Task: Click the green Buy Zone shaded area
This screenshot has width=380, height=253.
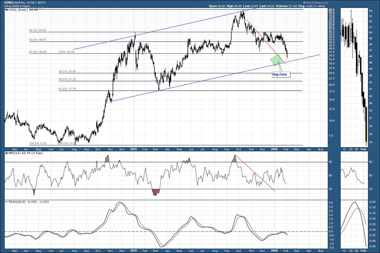Action: coord(276,60)
